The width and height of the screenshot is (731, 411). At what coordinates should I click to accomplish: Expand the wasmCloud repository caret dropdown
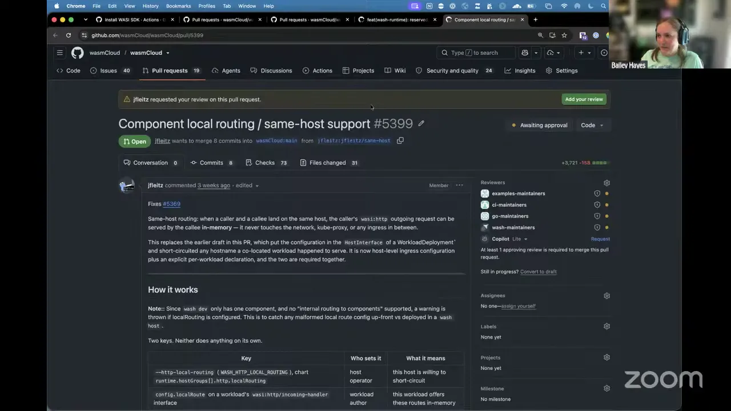167,53
